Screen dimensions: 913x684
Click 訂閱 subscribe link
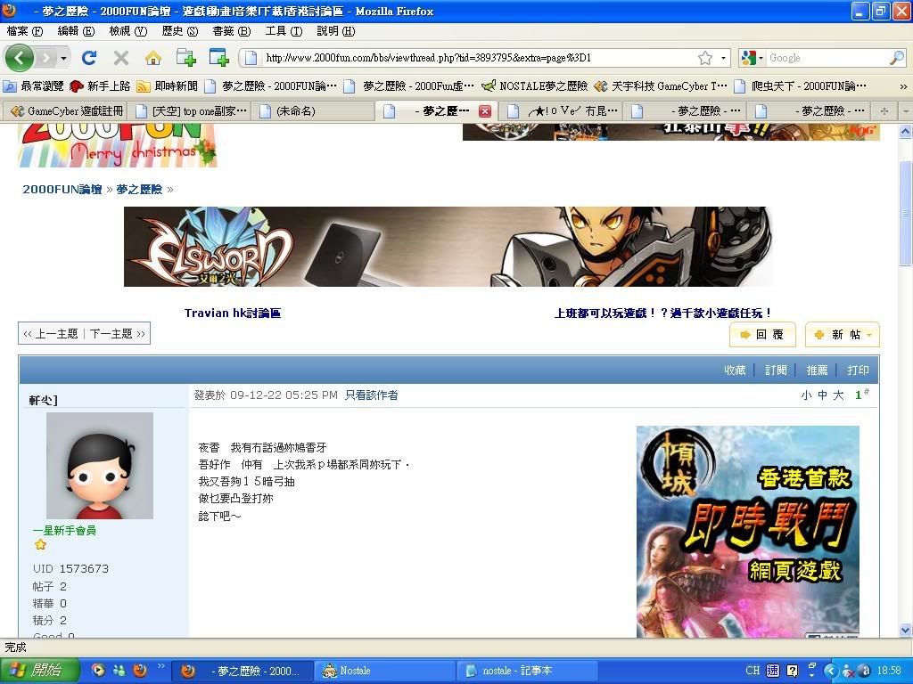click(777, 370)
